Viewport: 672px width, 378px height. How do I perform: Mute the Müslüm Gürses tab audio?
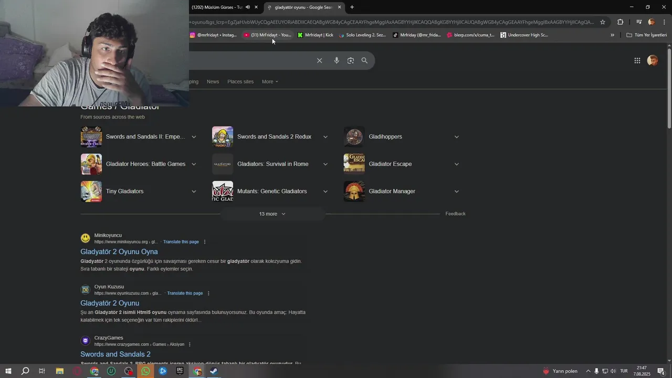tap(248, 7)
